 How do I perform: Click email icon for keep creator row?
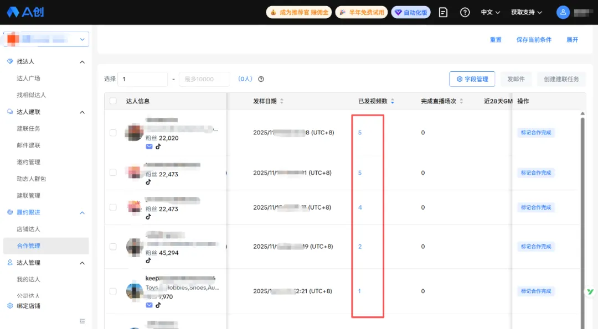tap(149, 305)
